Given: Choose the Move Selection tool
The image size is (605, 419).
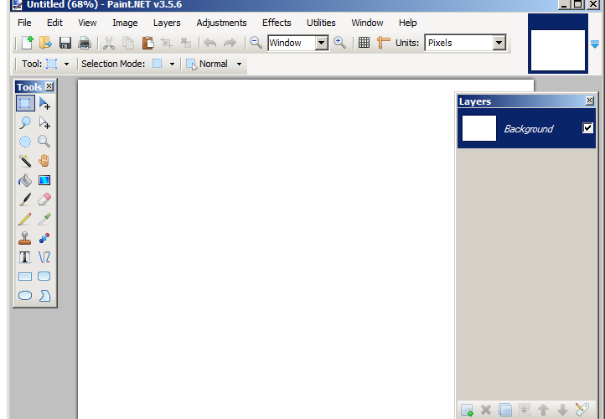Looking at the screenshot, I should pos(44,122).
